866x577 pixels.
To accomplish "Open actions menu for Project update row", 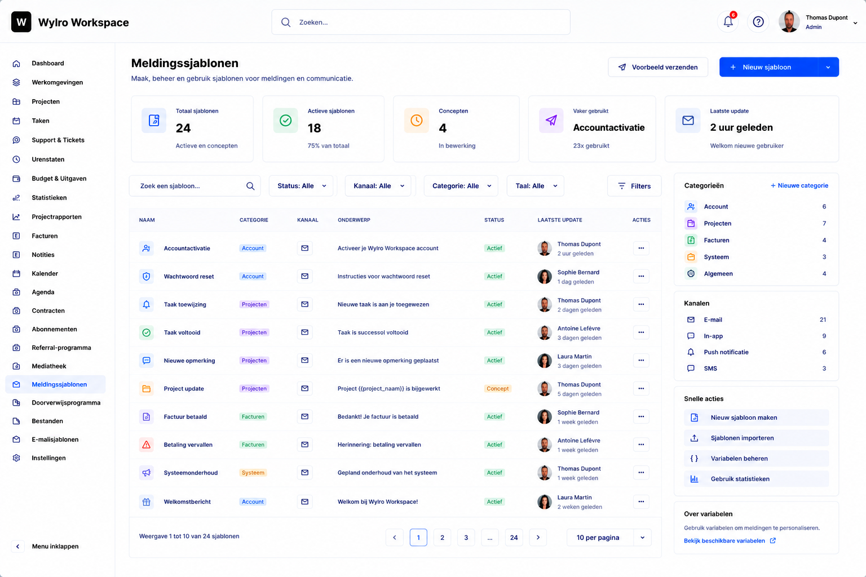I will click(641, 388).
